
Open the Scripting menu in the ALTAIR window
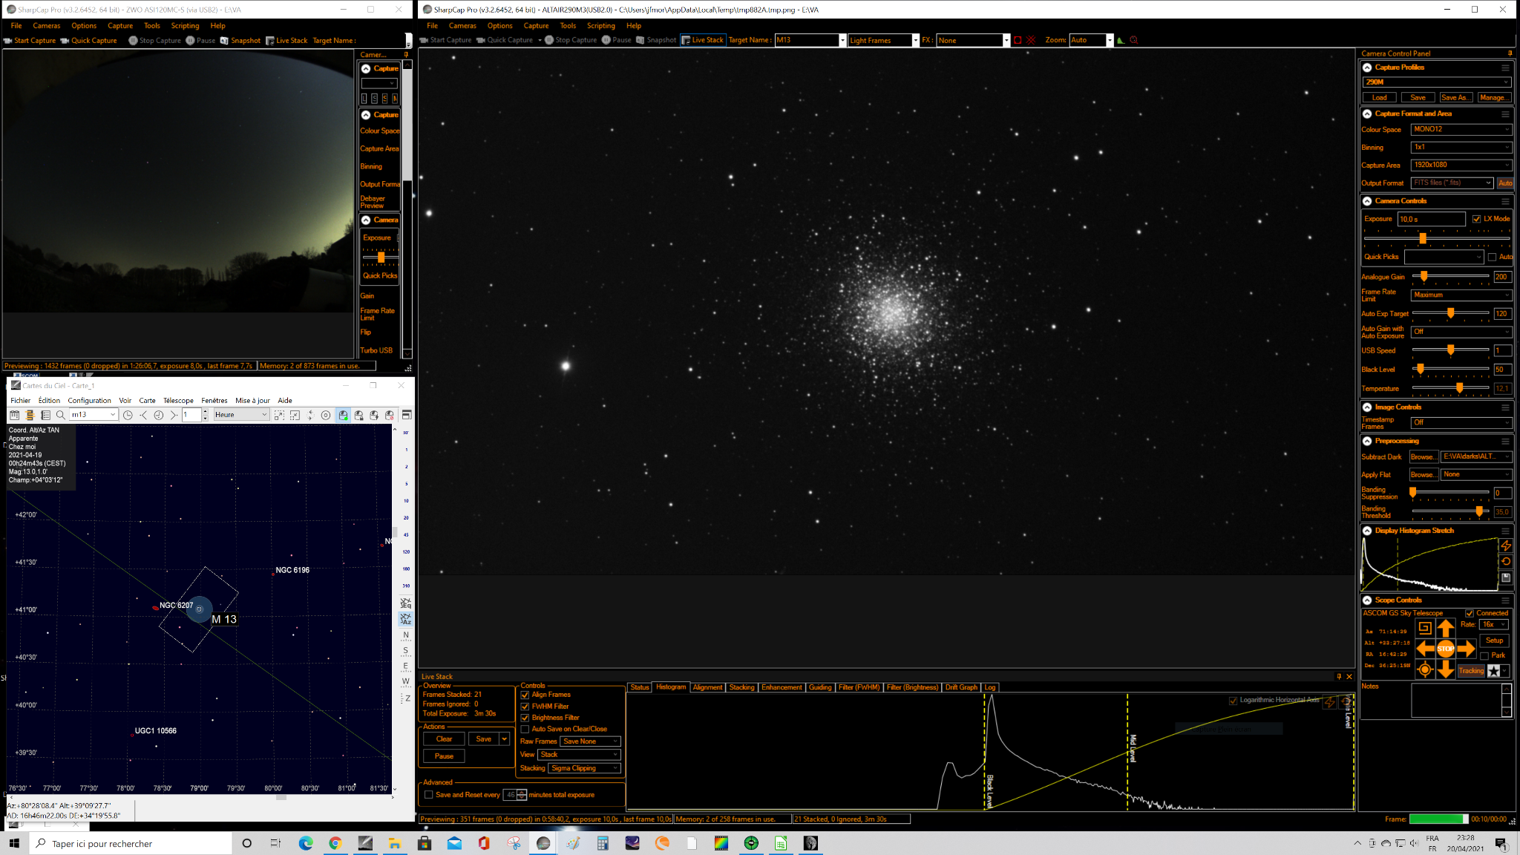click(x=601, y=25)
